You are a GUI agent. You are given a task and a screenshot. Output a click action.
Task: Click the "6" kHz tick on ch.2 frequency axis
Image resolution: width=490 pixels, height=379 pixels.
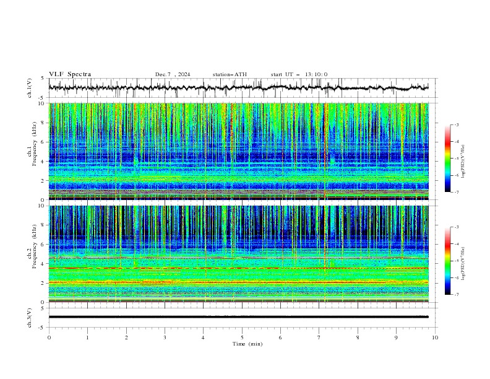[43, 245]
